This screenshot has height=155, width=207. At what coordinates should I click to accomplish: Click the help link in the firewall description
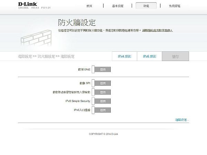click(157, 30)
